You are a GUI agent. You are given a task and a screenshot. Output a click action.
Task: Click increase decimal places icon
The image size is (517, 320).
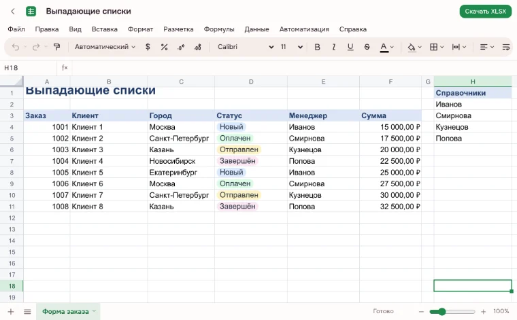point(197,47)
